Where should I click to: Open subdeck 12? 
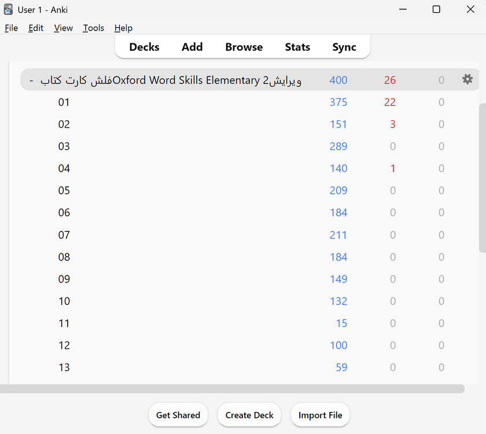click(64, 345)
